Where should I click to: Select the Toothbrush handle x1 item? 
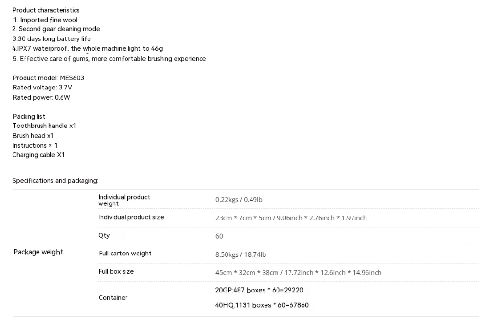[x=44, y=126]
